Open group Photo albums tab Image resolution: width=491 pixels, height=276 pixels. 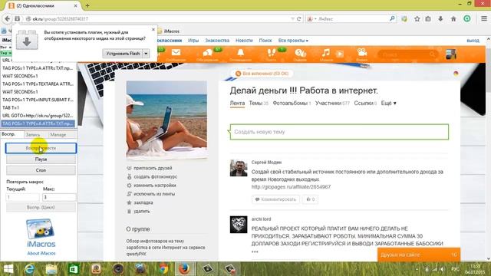coord(292,103)
